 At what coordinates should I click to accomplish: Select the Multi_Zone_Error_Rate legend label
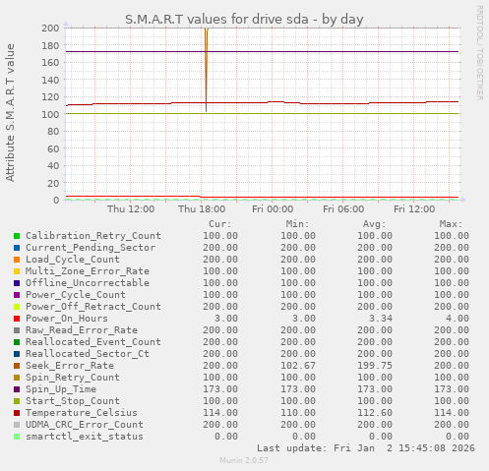(88, 271)
